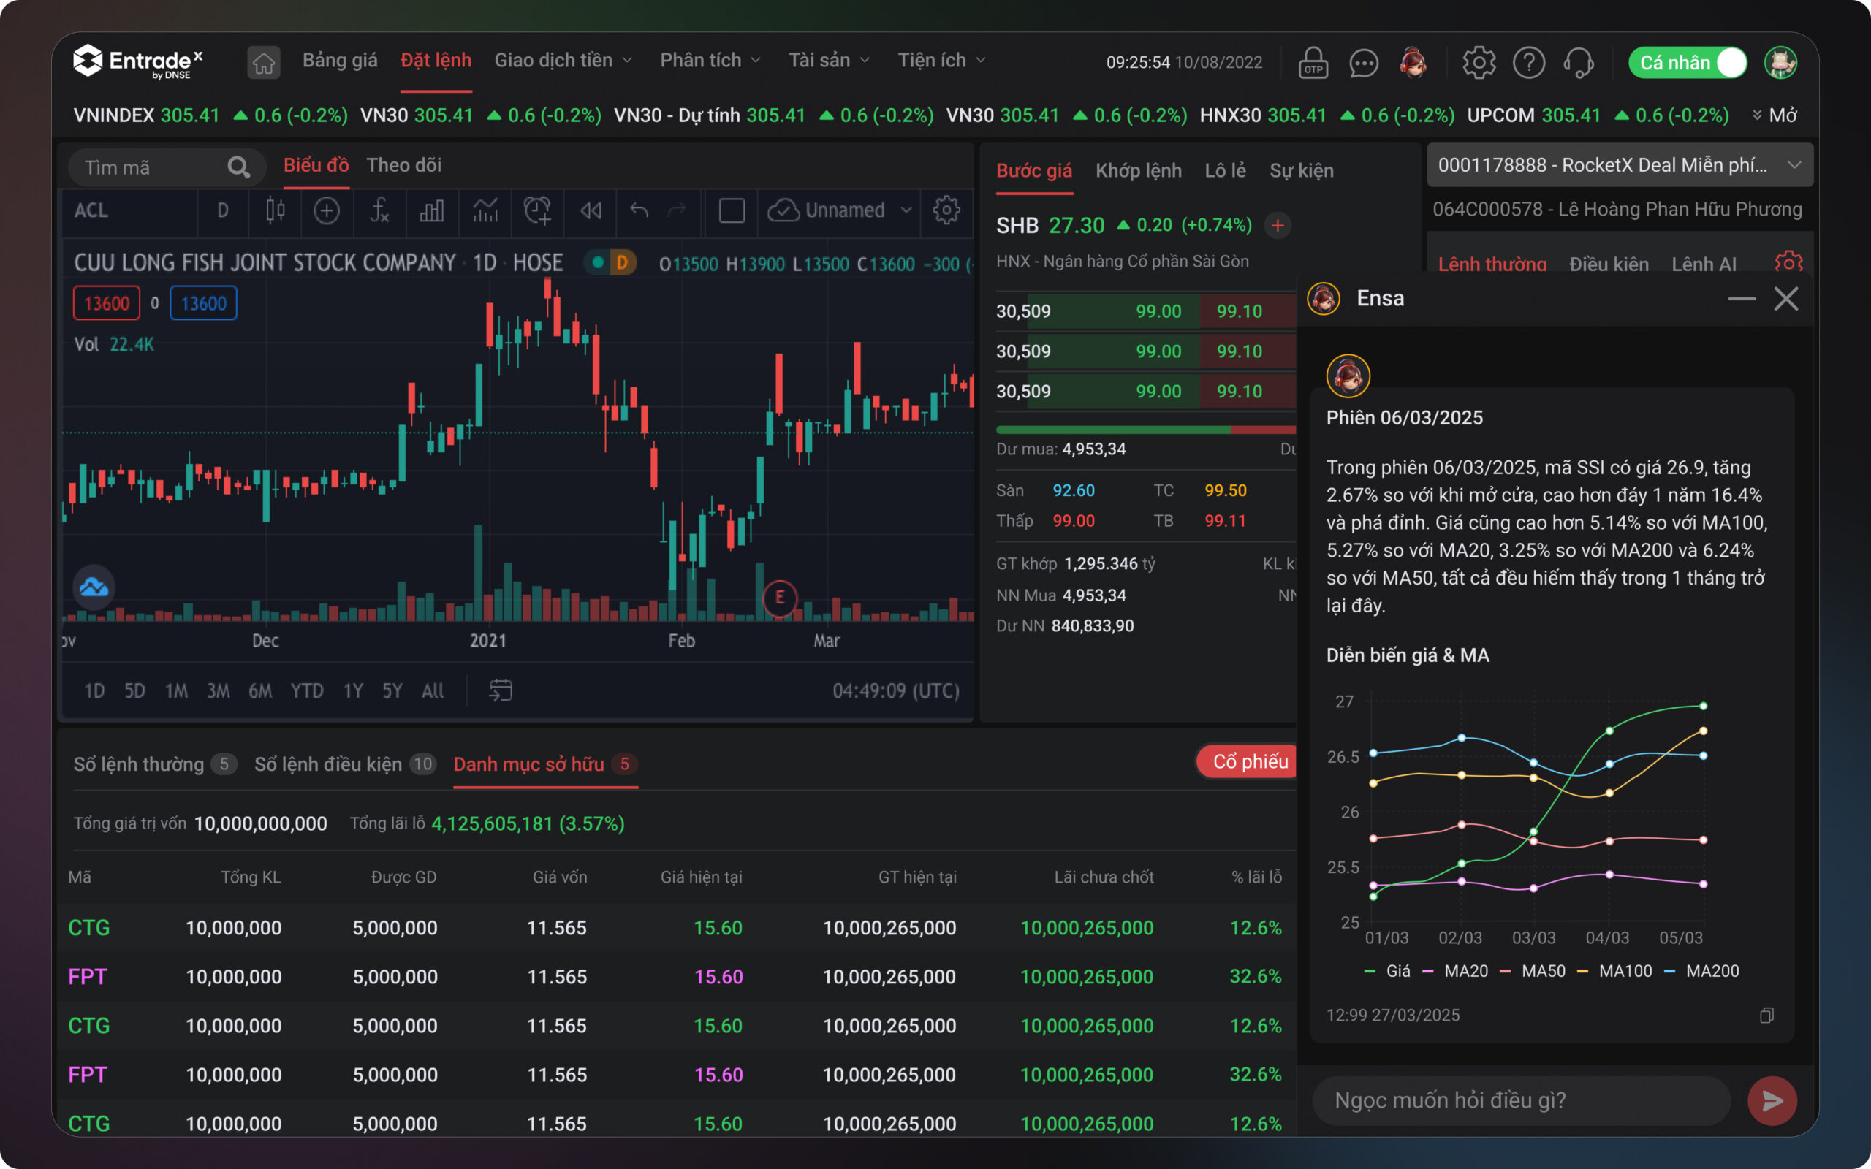Screen dimensions: 1871x1169
Task: Expand the Unnamed chart layout dropdown
Action: click(906, 210)
